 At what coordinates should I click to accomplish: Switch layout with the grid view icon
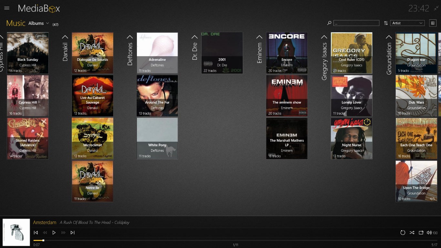433,23
